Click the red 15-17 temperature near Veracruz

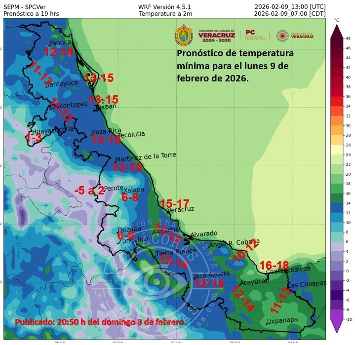coord(175,203)
